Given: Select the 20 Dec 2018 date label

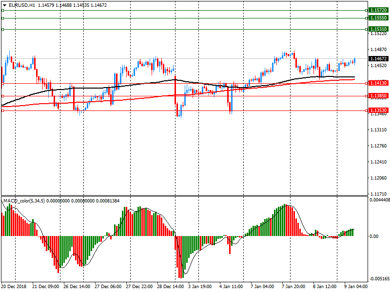Looking at the screenshot, I should point(15,287).
